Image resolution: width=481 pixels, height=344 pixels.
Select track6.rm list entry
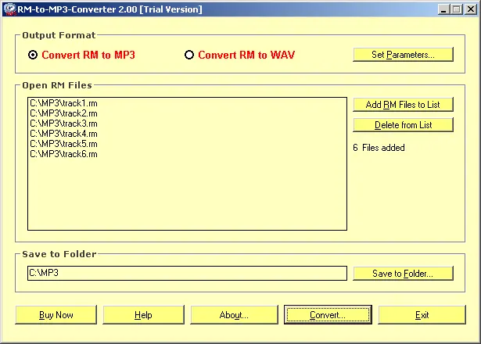[63, 154]
